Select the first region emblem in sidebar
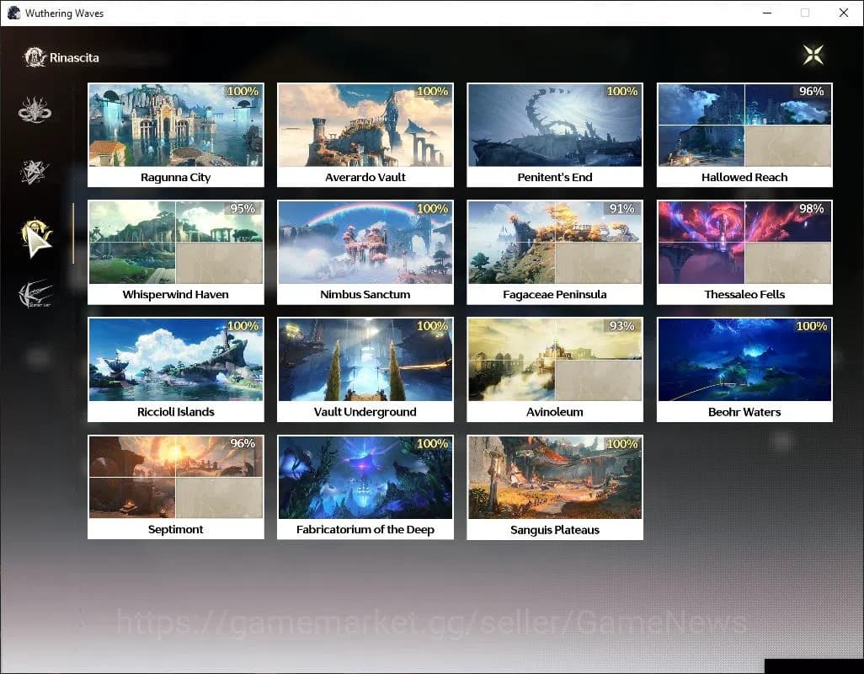Image resolution: width=864 pixels, height=674 pixels. click(35, 110)
